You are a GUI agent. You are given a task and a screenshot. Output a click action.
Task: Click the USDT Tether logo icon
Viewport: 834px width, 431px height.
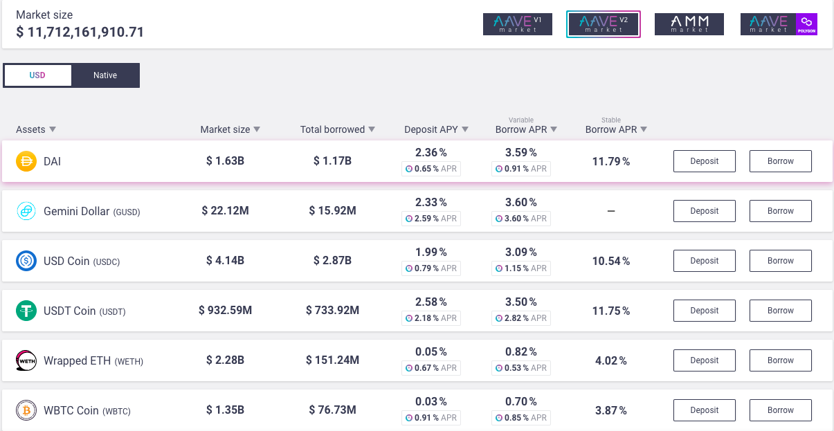pos(26,311)
